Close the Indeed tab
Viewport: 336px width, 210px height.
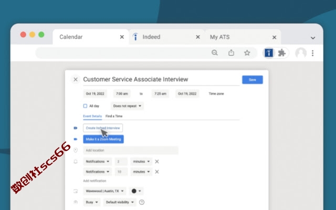(198, 37)
